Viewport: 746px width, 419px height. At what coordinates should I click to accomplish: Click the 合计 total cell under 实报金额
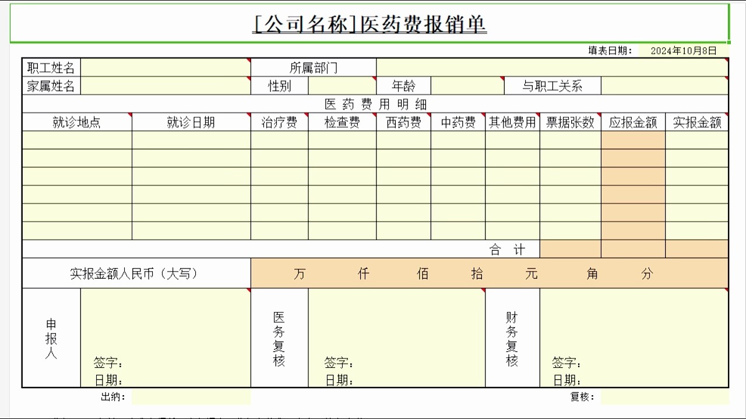click(x=697, y=249)
